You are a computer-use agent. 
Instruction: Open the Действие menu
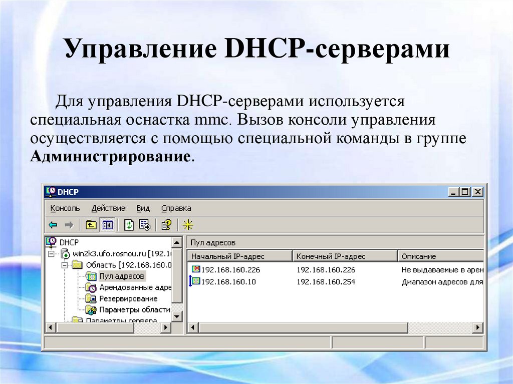[108, 208]
